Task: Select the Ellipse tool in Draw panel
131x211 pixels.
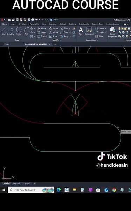Action: pyautogui.click(x=32, y=32)
